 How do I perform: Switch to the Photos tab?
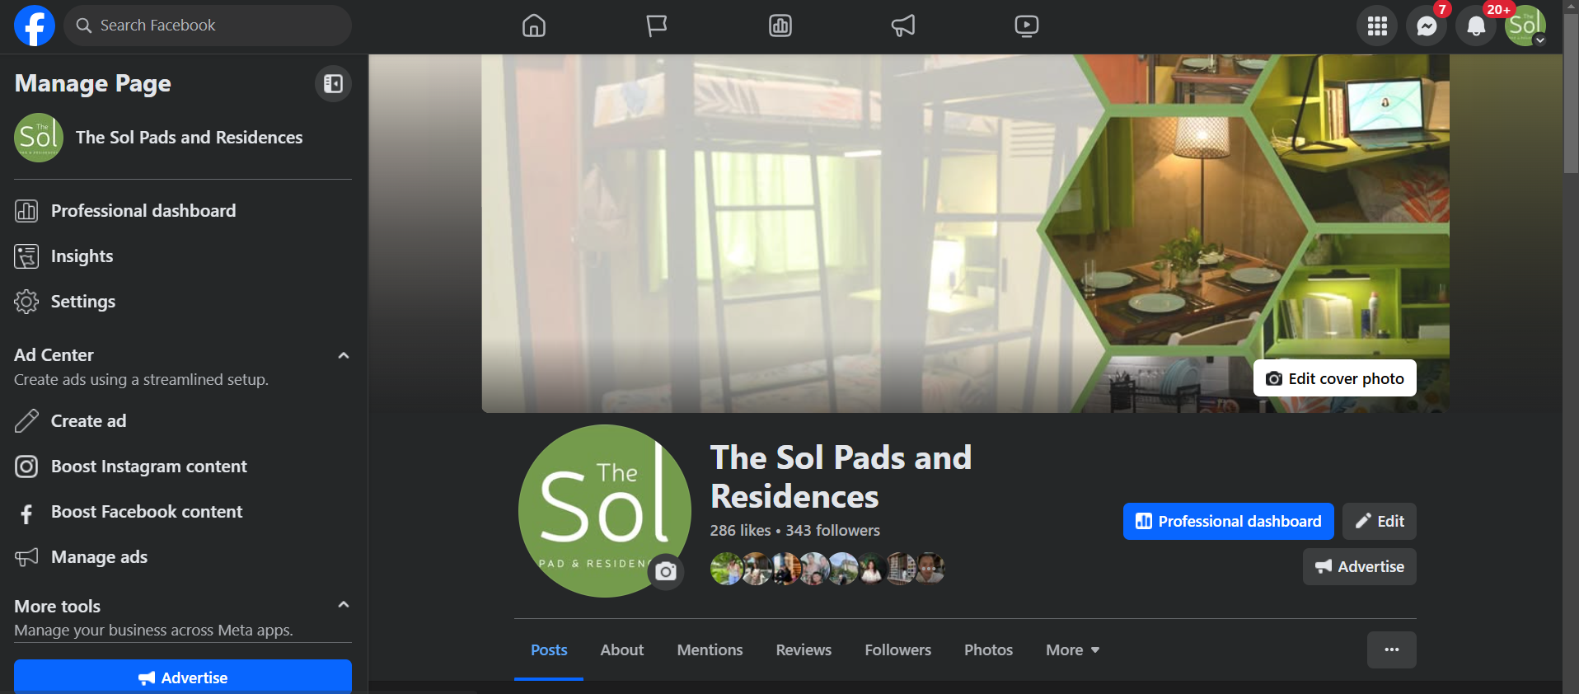[x=988, y=650]
